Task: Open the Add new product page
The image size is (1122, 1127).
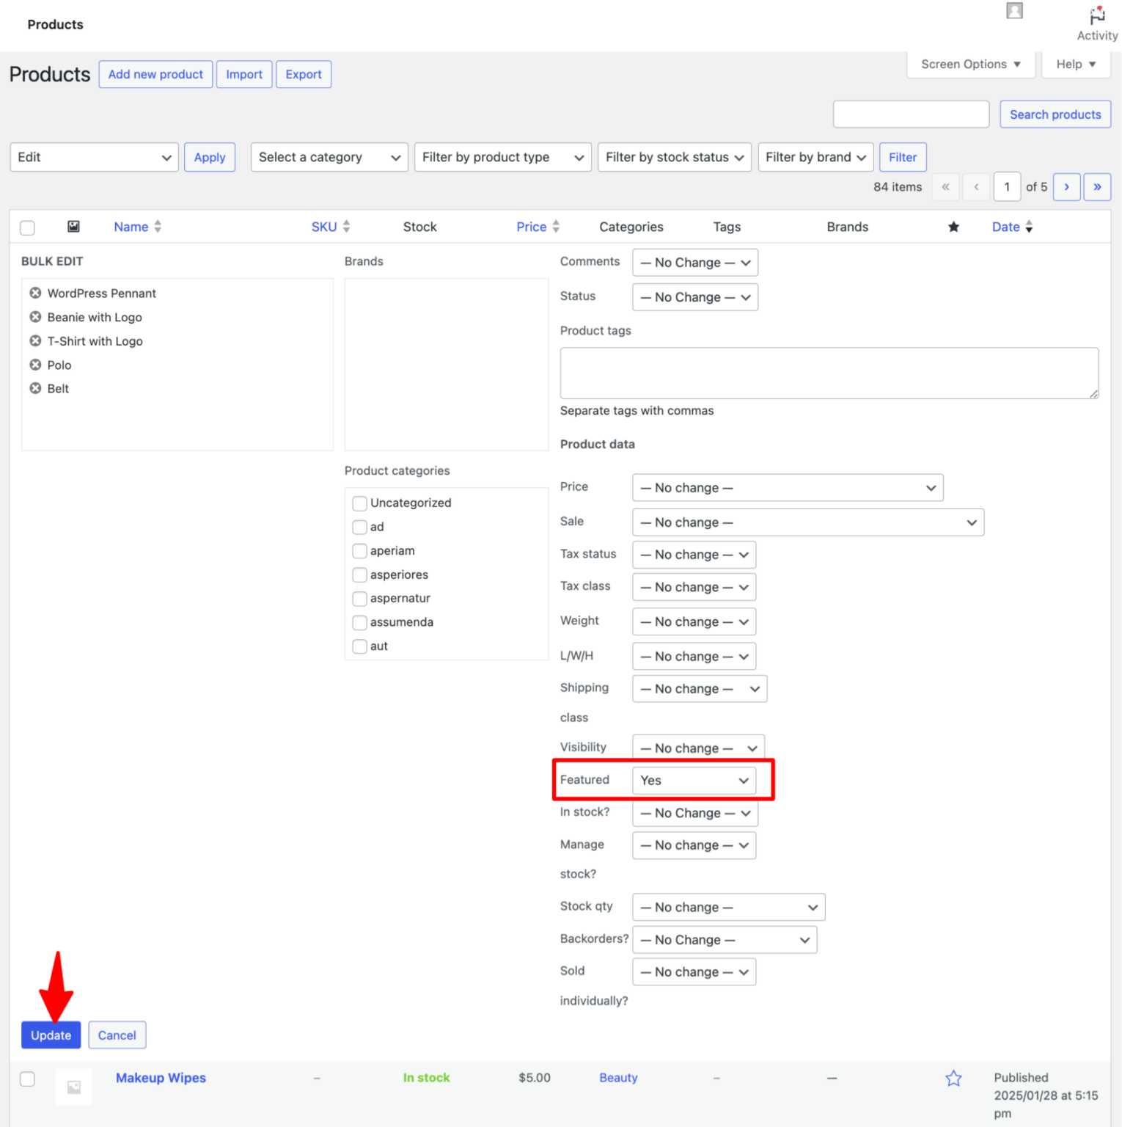Action: 155,74
